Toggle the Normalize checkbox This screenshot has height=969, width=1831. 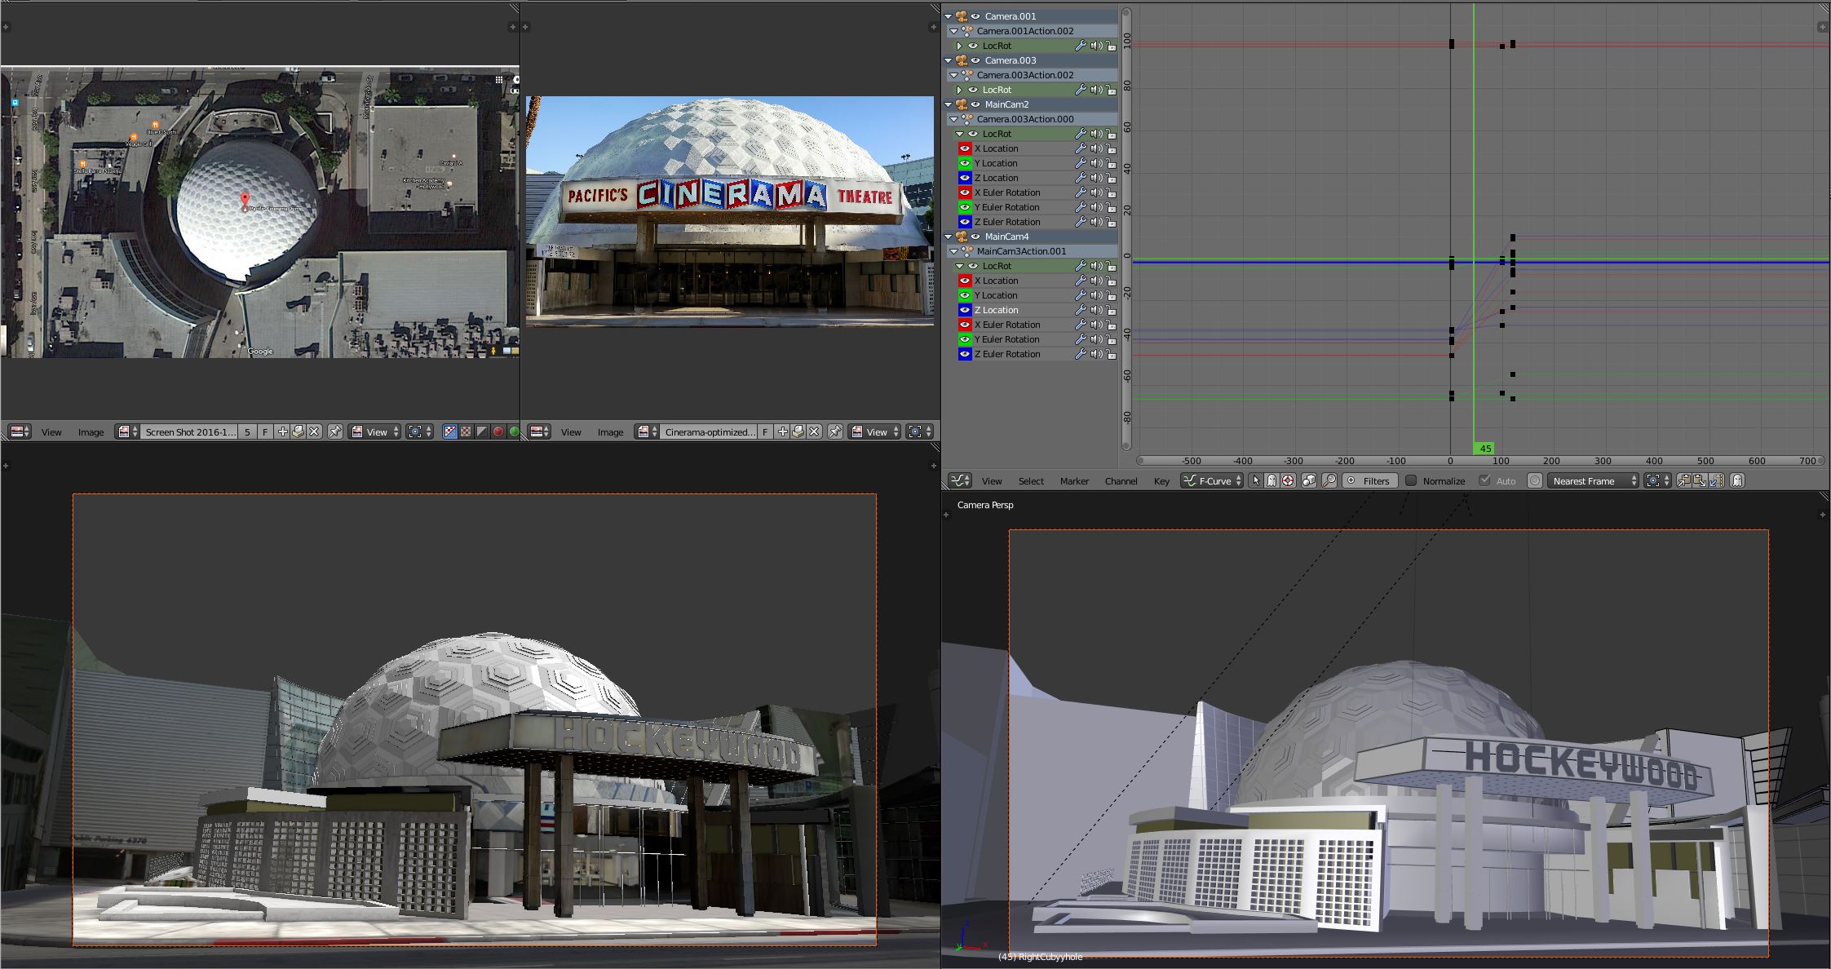(x=1411, y=481)
